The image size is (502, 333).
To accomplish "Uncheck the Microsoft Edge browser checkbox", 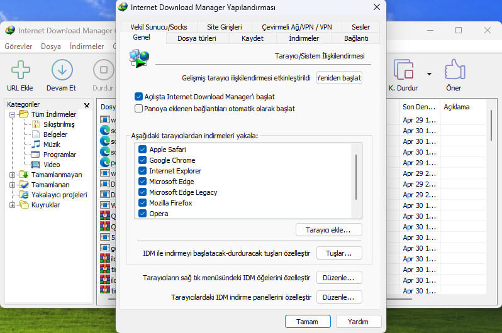I will (142, 182).
